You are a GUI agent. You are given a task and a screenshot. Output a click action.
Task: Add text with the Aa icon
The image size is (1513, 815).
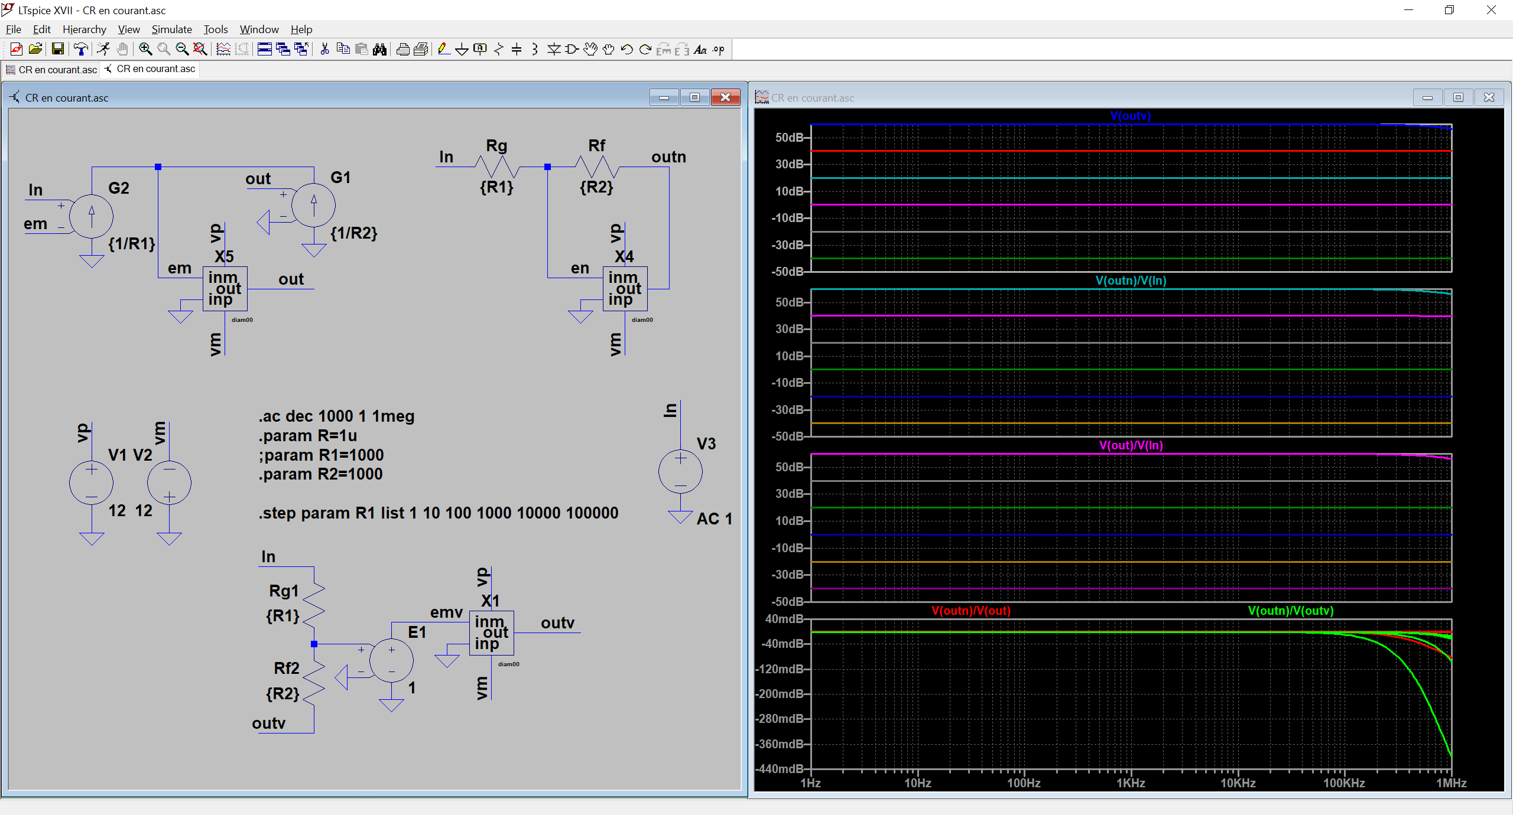coord(700,50)
